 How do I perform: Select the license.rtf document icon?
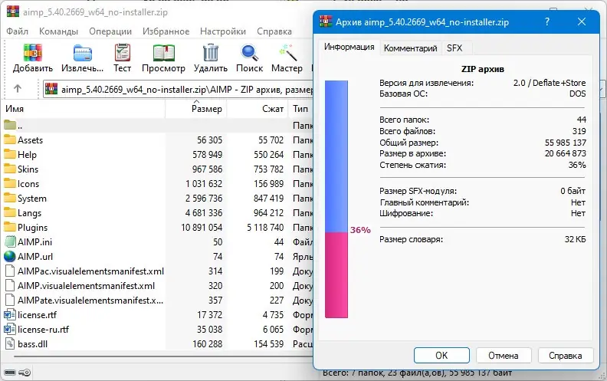point(10,315)
